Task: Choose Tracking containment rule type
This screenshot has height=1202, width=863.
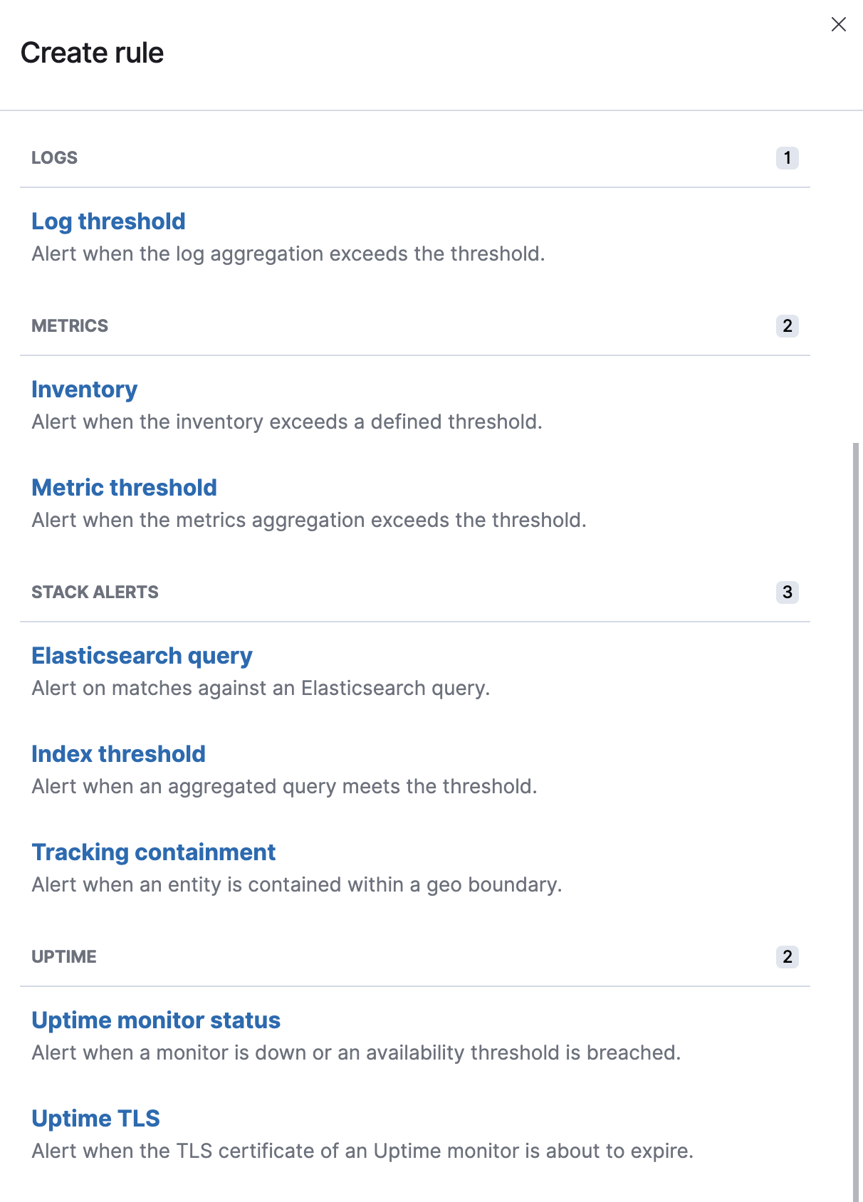Action: tap(153, 852)
